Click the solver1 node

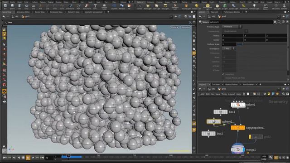[x=238, y=105]
